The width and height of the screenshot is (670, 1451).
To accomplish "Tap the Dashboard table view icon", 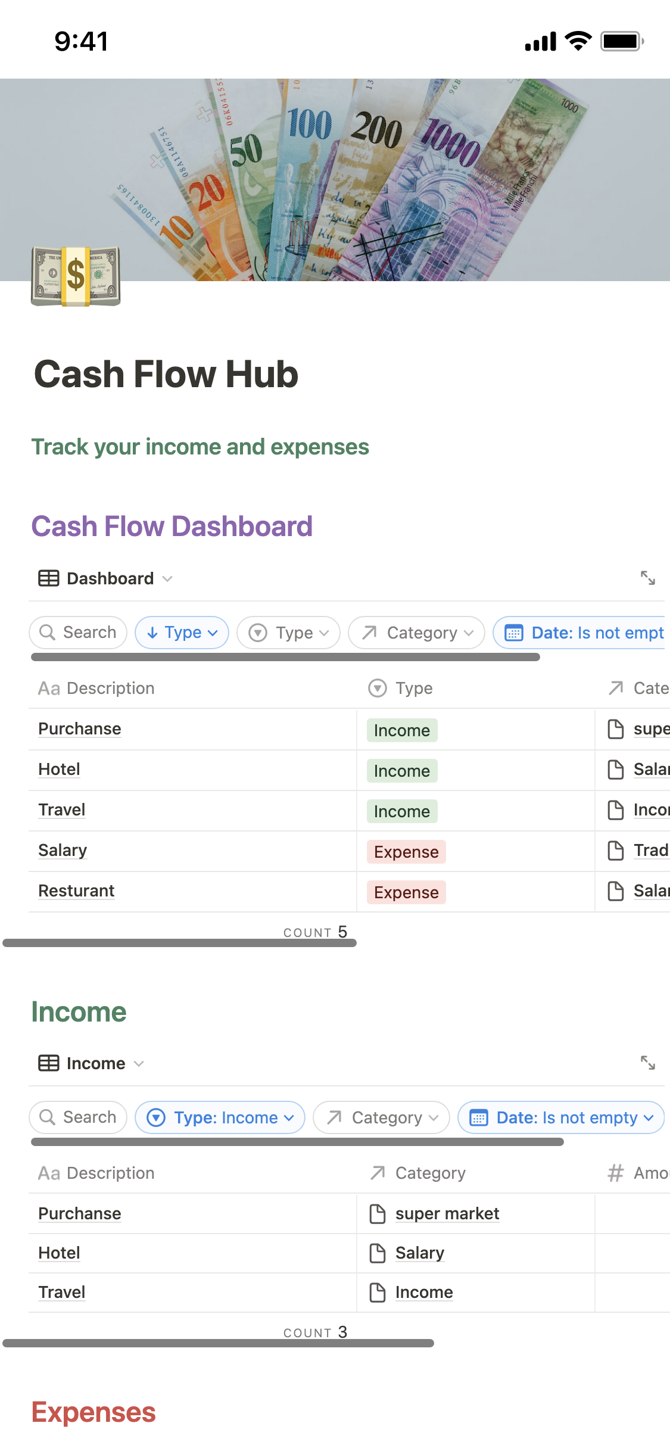I will pos(49,578).
